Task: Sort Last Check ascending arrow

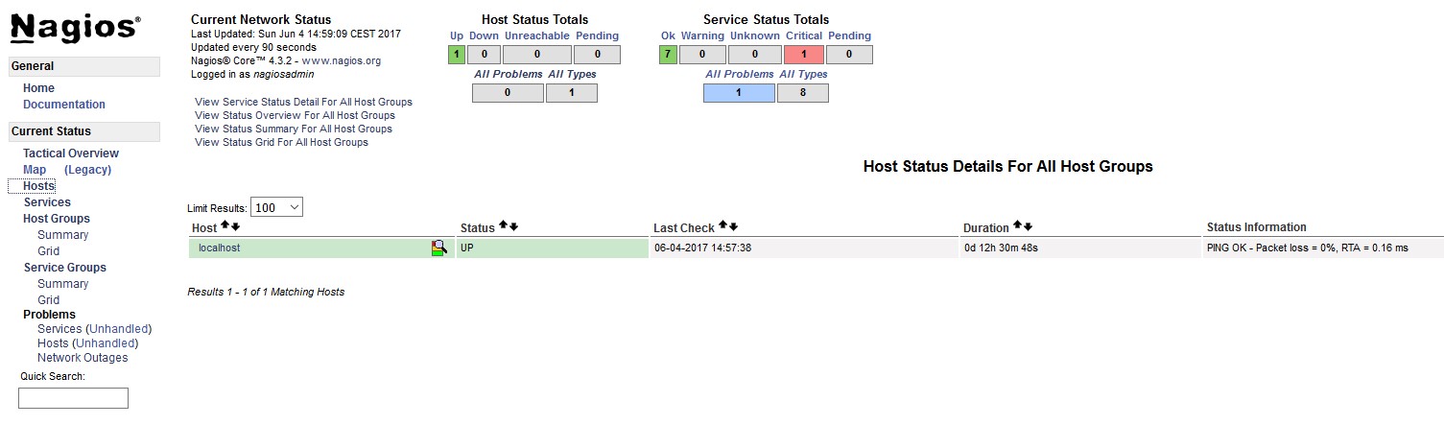Action: [722, 226]
